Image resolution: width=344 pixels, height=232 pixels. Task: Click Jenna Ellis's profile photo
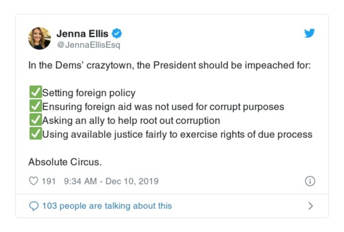40,38
